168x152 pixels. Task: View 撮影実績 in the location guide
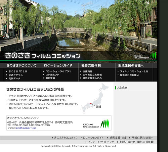point(50,78)
